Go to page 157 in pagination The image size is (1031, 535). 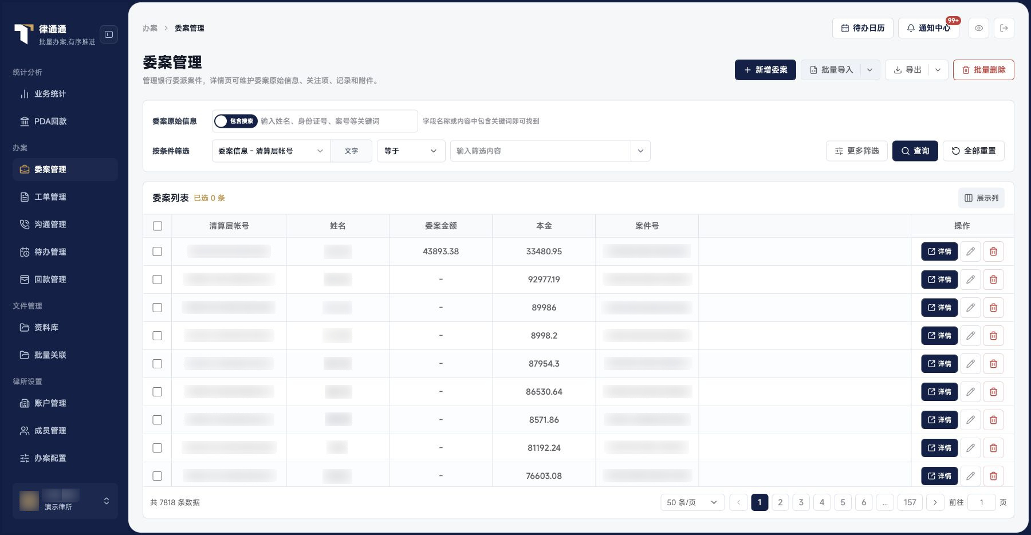[x=910, y=502]
